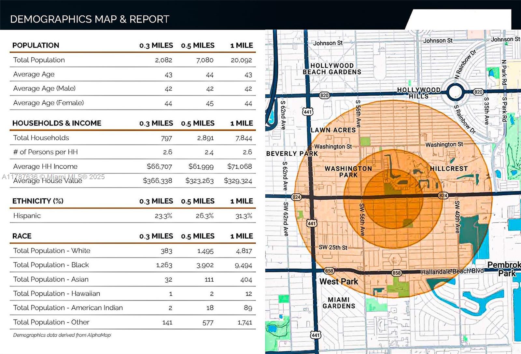The width and height of the screenshot is (521, 354).
Task: Click the 820 shield near S 35th Ave
Action: pos(478,92)
